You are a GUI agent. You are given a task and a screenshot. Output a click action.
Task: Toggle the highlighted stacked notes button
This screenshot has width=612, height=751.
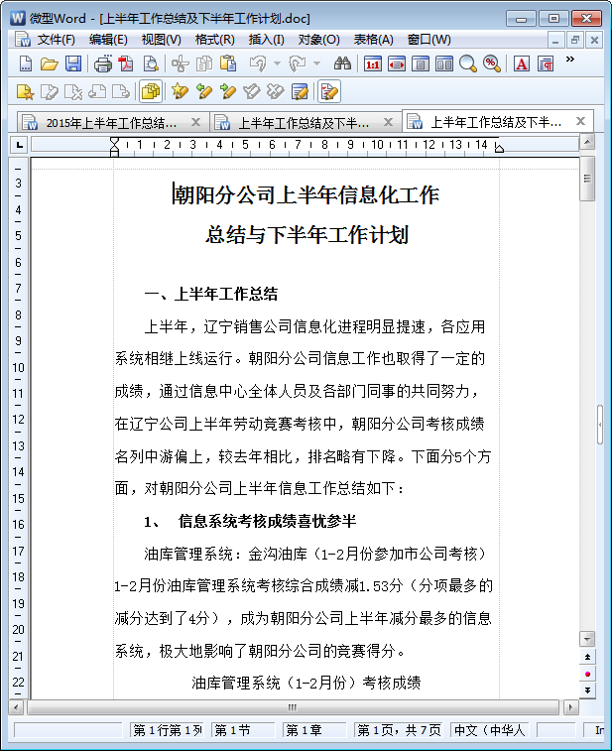coord(151,91)
